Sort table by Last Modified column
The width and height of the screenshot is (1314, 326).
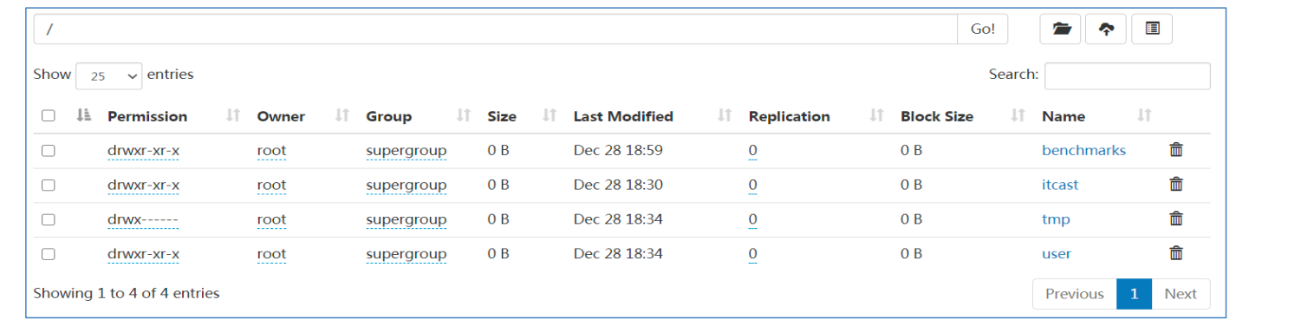[623, 116]
